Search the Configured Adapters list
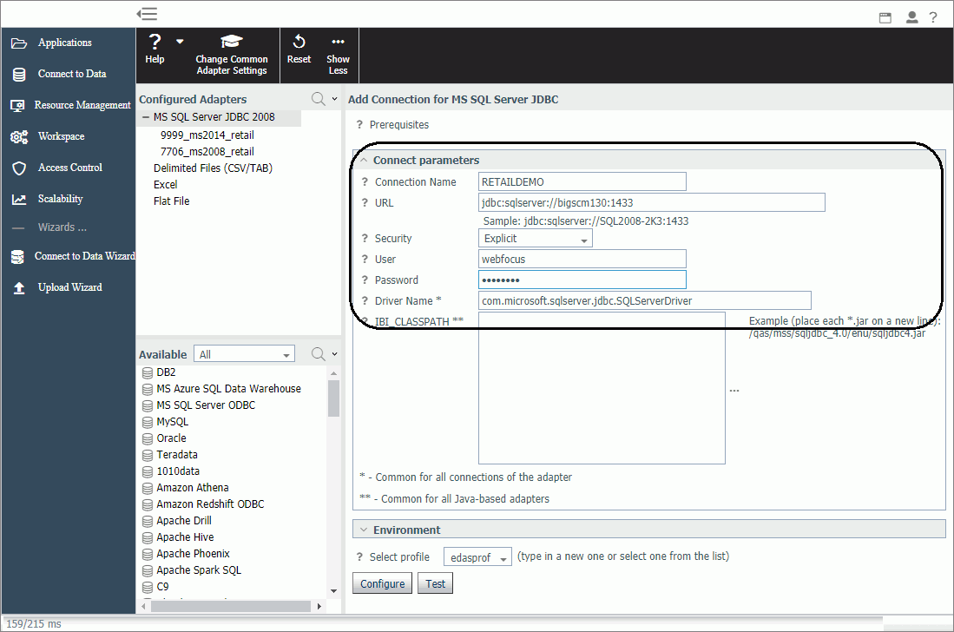The width and height of the screenshot is (954, 632). (319, 99)
